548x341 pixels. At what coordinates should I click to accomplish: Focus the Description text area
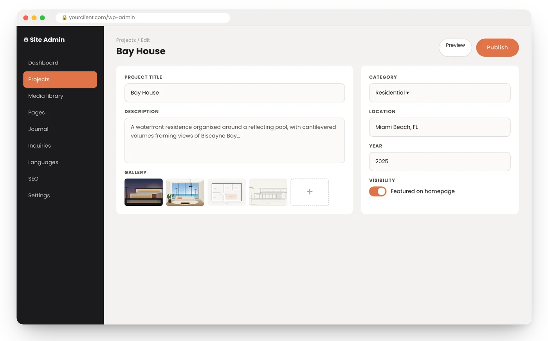pos(234,141)
